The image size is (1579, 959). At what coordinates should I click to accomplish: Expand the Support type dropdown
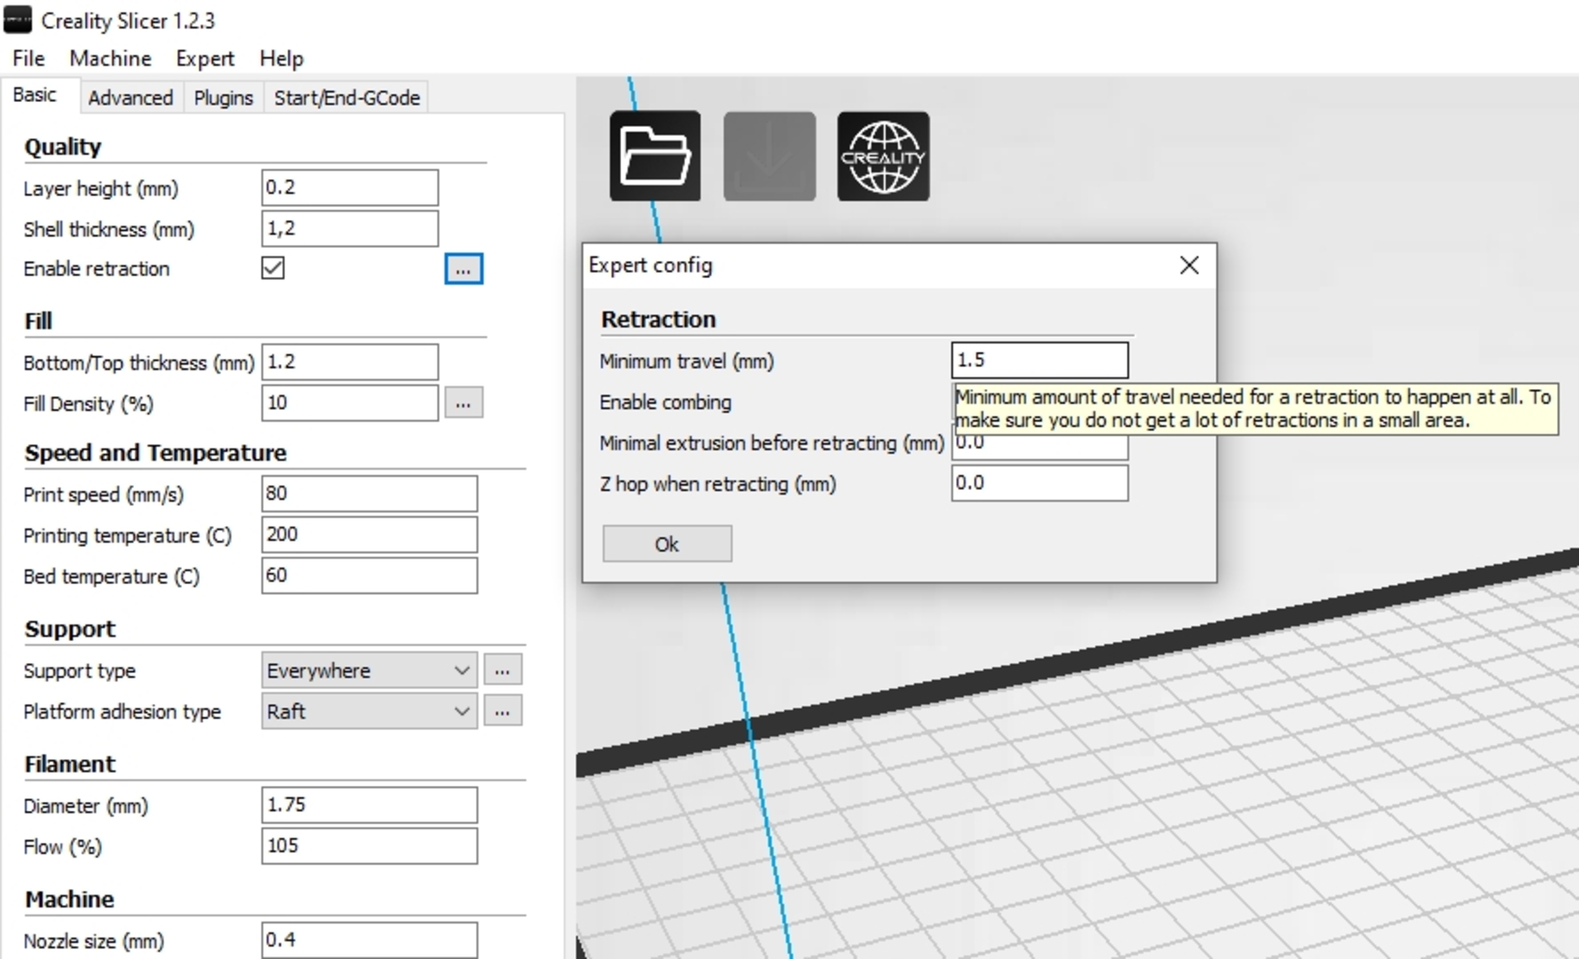pos(369,670)
